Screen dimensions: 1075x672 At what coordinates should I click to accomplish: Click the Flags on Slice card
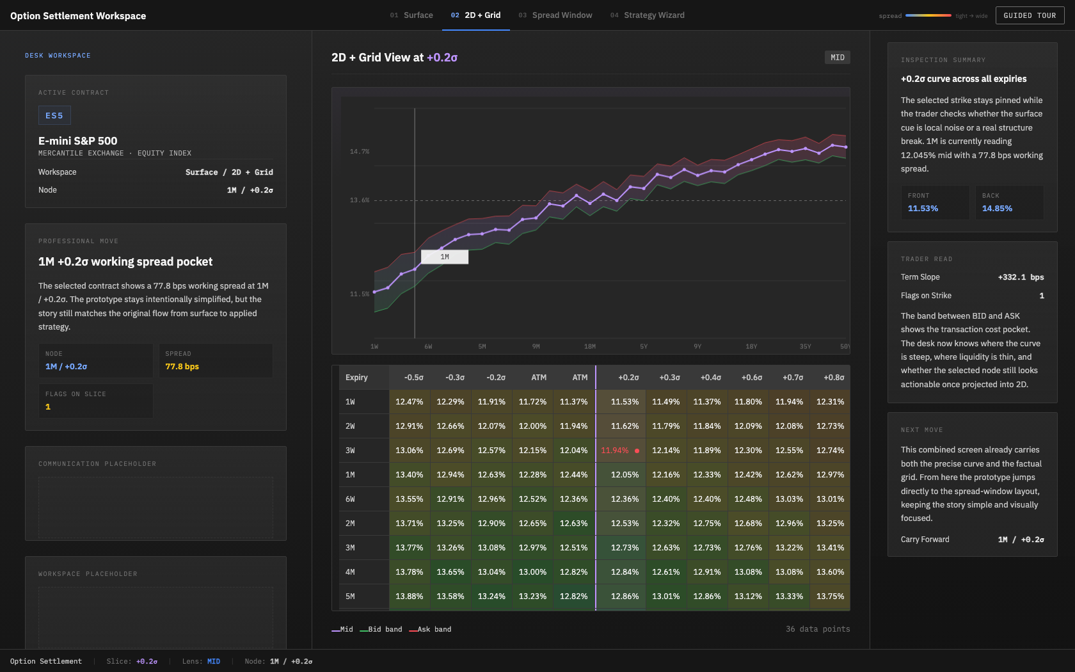tap(95, 401)
